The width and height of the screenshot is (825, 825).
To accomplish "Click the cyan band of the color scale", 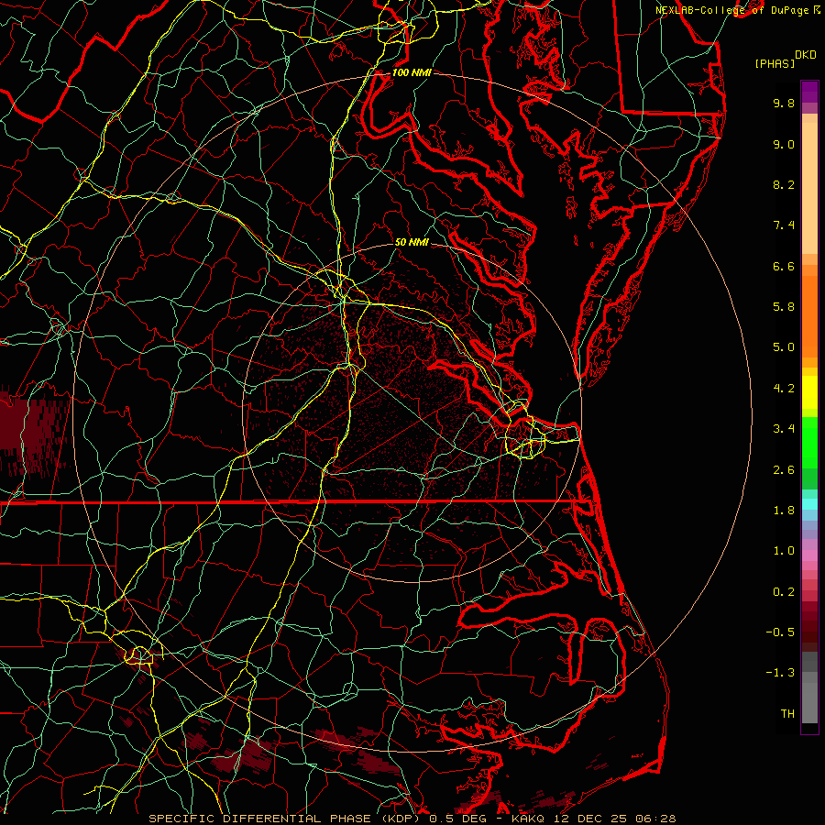I will pos(809,504).
